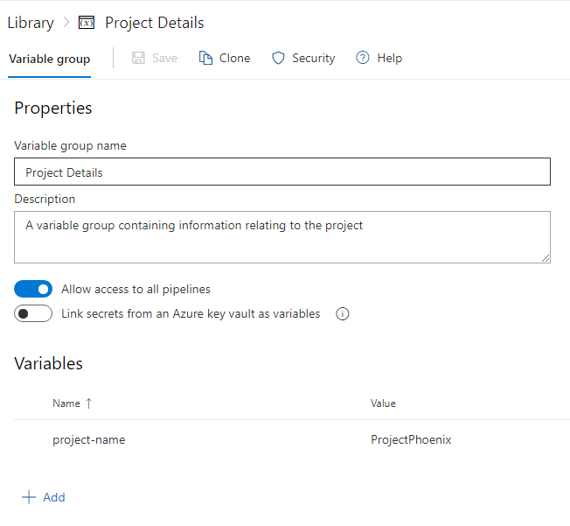The height and width of the screenshot is (526, 570).
Task: Go back to Library via breadcrumb
Action: pos(31,23)
